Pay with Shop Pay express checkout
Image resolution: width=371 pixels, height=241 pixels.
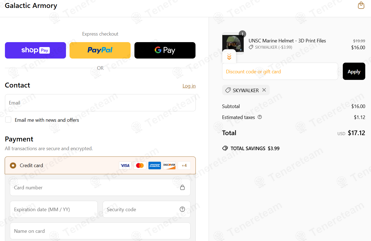[x=35, y=50]
